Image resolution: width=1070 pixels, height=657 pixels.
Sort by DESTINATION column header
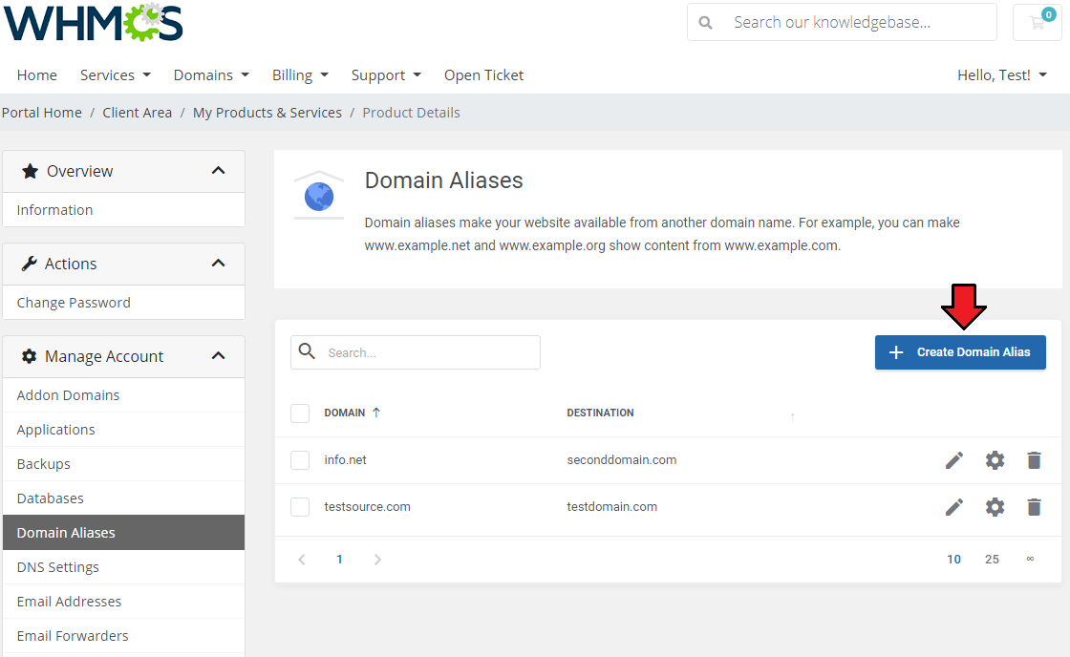click(x=600, y=413)
